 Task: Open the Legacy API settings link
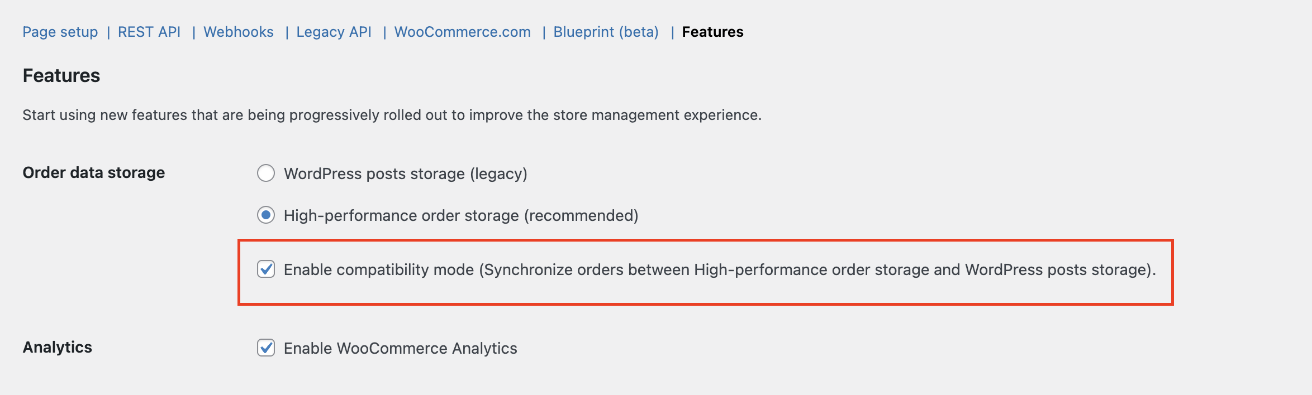(334, 32)
